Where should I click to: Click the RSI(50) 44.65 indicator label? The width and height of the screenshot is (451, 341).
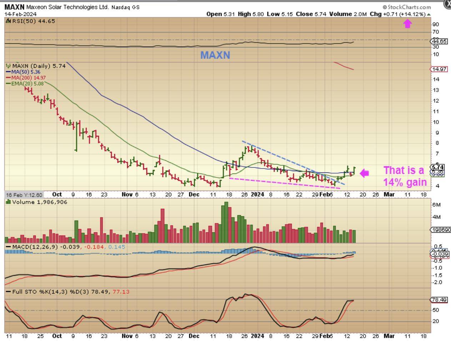pyautogui.click(x=34, y=21)
